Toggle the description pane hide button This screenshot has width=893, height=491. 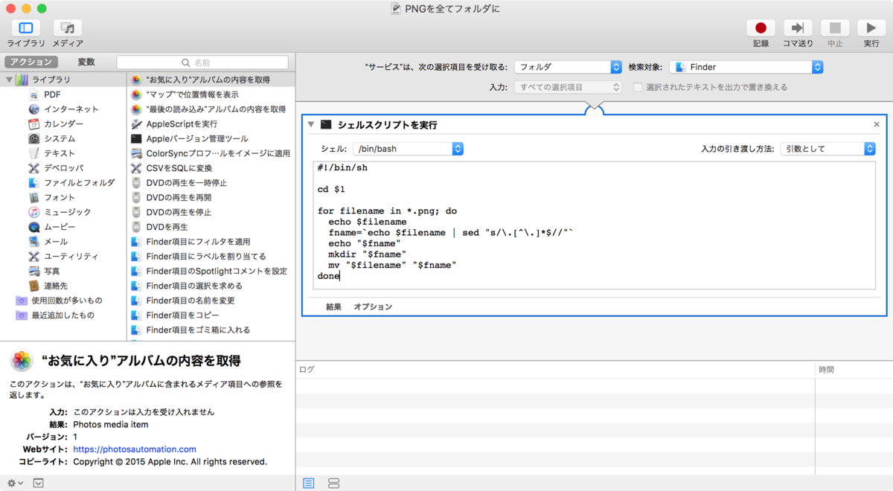39,483
